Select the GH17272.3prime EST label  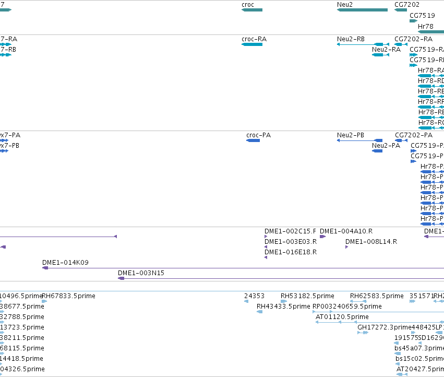click(x=384, y=328)
